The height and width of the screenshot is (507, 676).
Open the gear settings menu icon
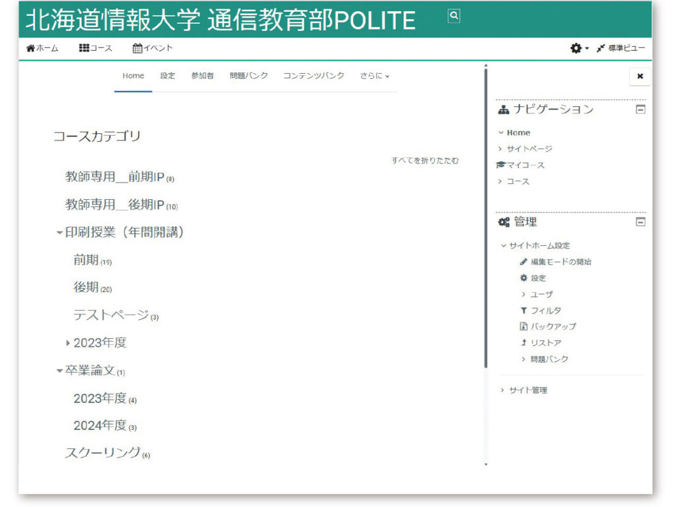[576, 48]
